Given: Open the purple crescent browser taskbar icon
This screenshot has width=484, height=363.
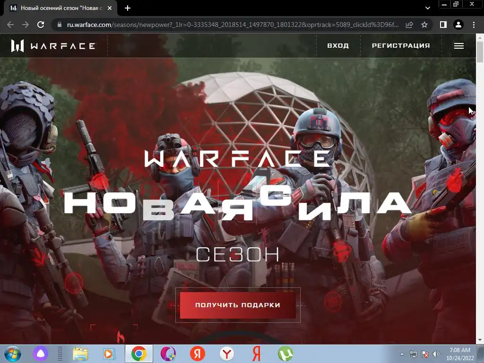Looking at the screenshot, I should pos(168,354).
